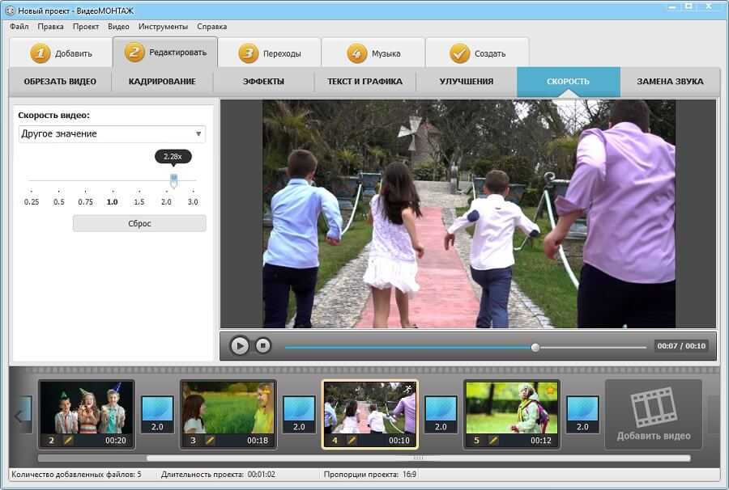Click the pencil edit icon on clip 3

point(210,441)
